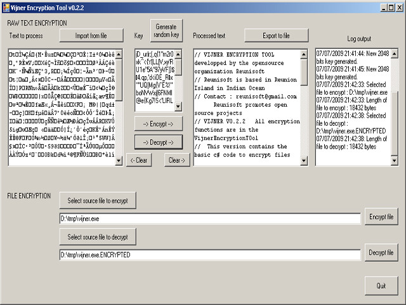Clear the processed text box
The width and height of the screenshot is (406, 305).
click(x=177, y=160)
